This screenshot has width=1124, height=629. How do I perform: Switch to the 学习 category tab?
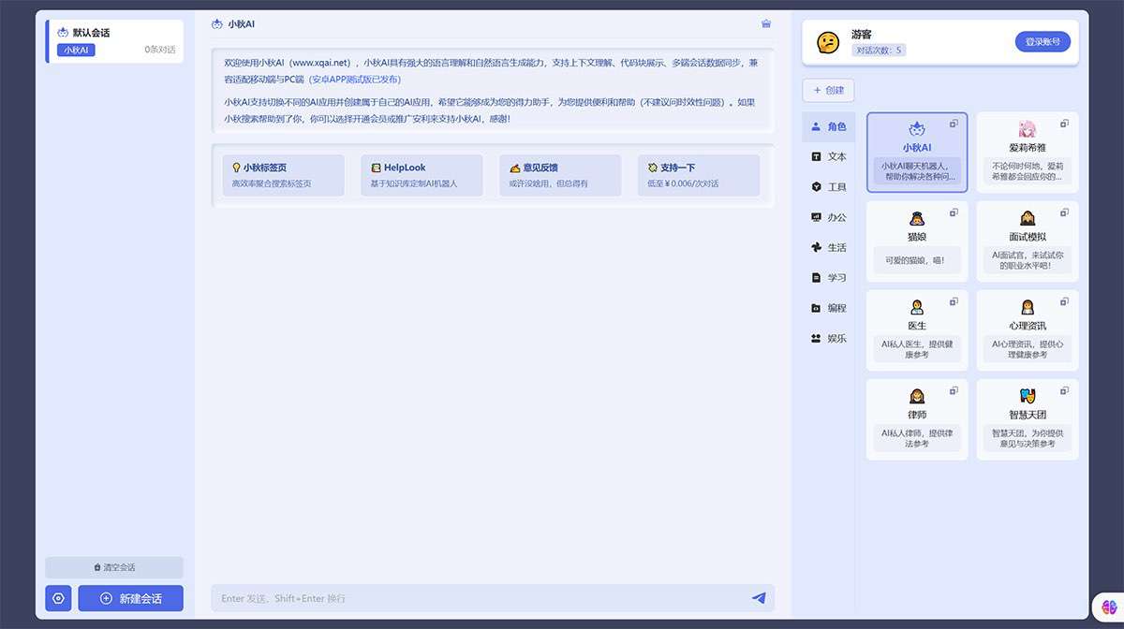click(x=829, y=278)
